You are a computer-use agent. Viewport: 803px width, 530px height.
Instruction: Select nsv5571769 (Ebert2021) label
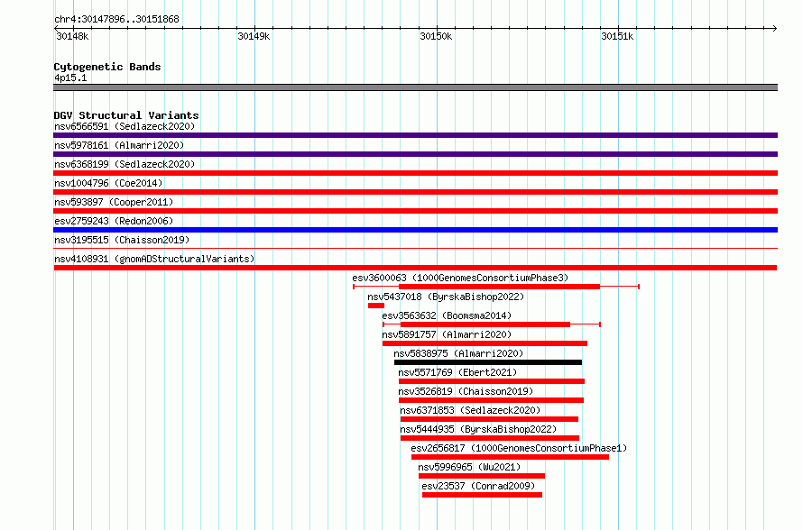[457, 372]
